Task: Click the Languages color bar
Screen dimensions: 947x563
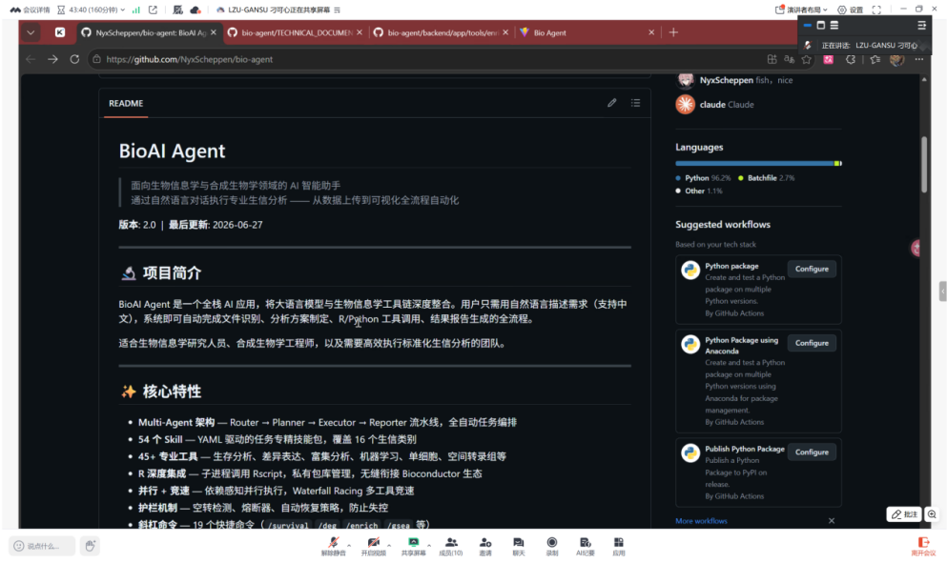Action: (x=758, y=164)
